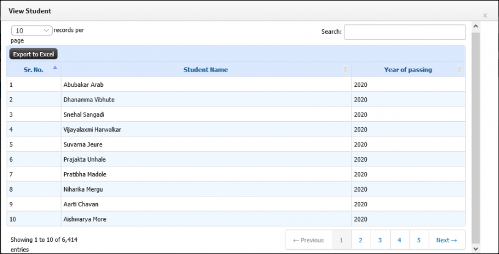Click the Previous page button
This screenshot has height=254, width=499.
(309, 240)
